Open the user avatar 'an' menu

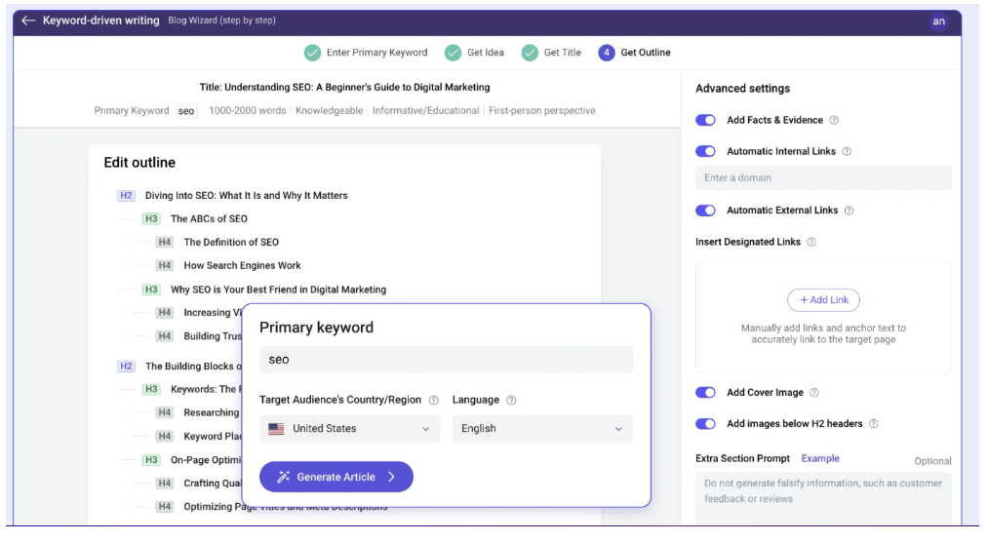938,21
